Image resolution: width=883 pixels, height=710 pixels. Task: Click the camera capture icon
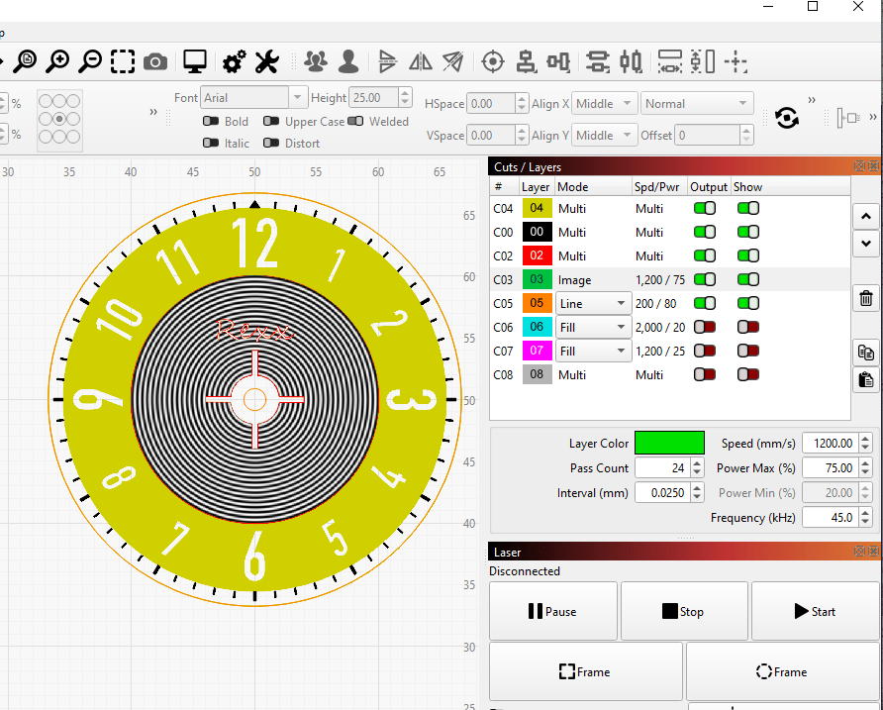[x=155, y=61]
